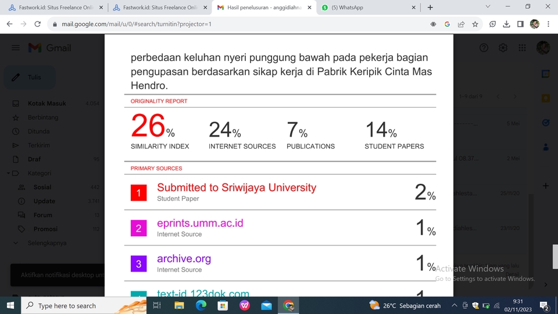Open Gmail settings gear

pyautogui.click(x=503, y=48)
